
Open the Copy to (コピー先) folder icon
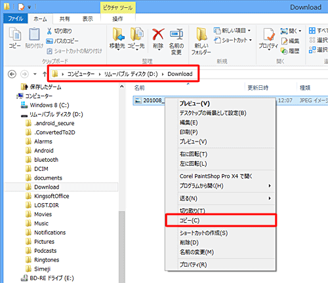[136, 34]
